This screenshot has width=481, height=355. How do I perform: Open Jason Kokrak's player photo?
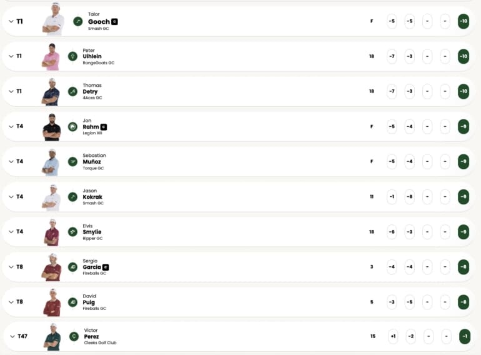point(51,196)
